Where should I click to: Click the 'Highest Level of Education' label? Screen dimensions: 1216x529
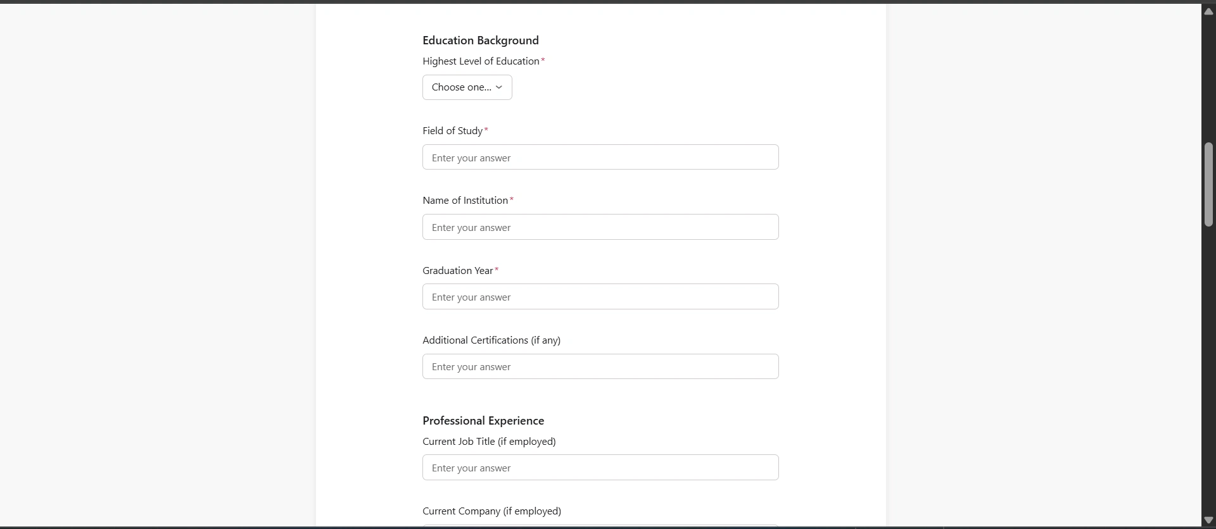click(481, 61)
